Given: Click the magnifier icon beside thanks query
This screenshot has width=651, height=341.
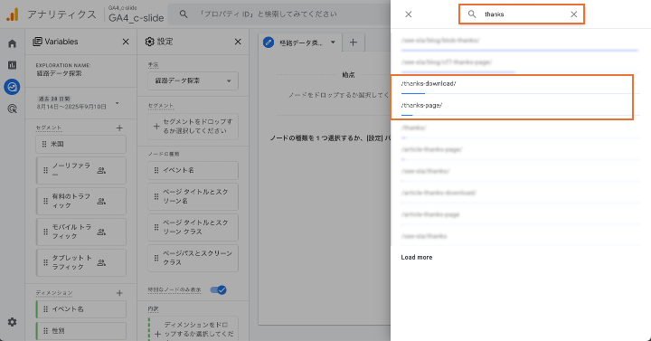Looking at the screenshot, I should pyautogui.click(x=472, y=14).
